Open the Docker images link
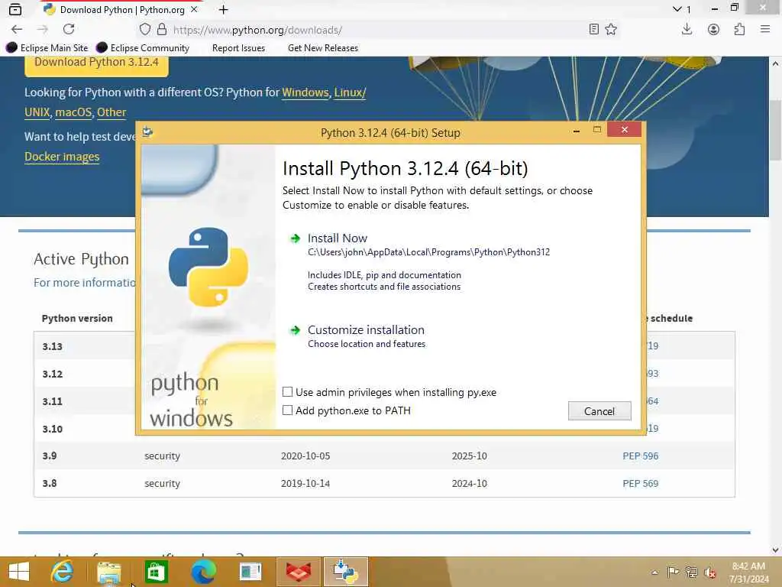Screen dimensions: 782x587 [x=62, y=157]
